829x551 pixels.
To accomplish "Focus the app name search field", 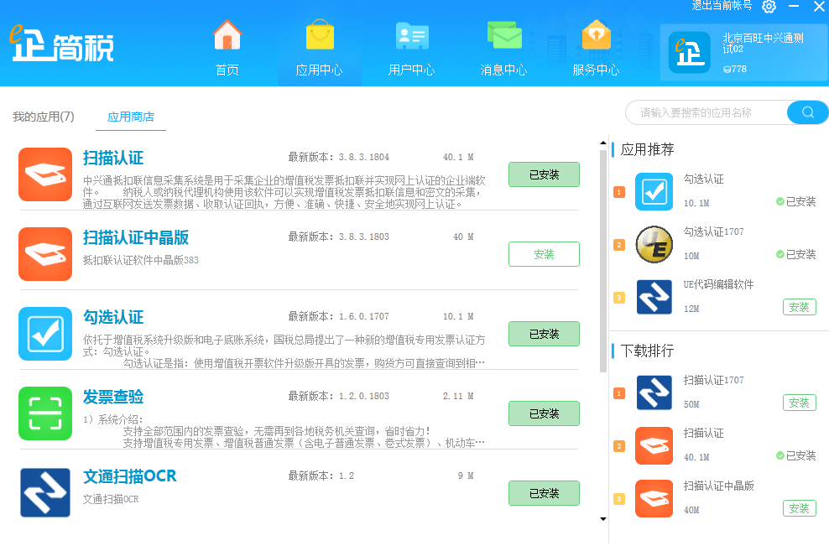I will click(x=706, y=112).
